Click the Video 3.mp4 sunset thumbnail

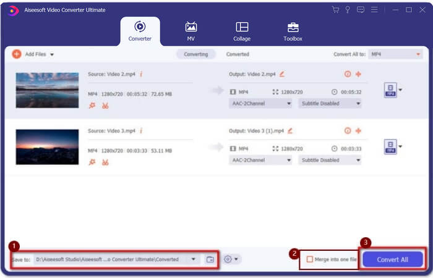point(47,147)
